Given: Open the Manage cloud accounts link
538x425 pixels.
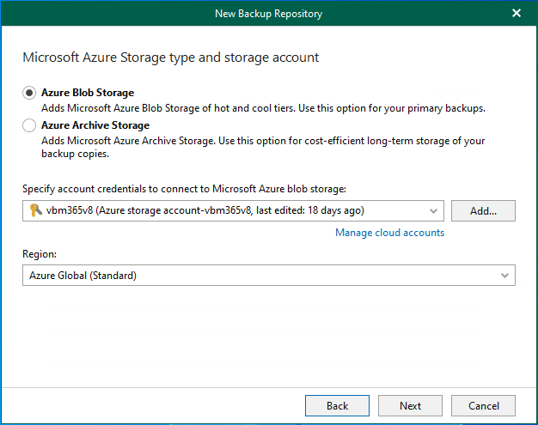Looking at the screenshot, I should 389,233.
